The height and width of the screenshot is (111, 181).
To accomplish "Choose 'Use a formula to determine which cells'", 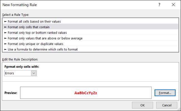I will point(43,49).
